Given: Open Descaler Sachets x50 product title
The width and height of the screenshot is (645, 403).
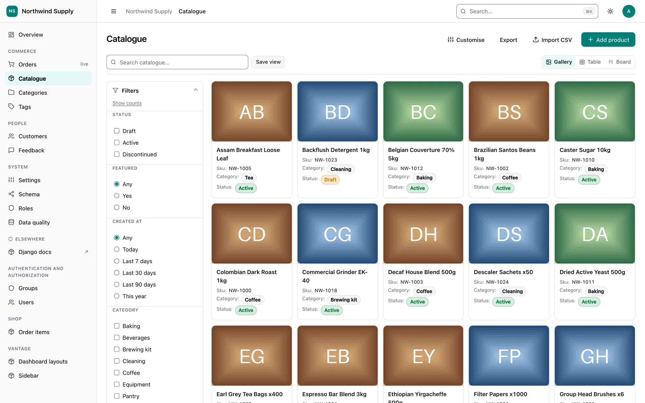Looking at the screenshot, I should (503, 272).
